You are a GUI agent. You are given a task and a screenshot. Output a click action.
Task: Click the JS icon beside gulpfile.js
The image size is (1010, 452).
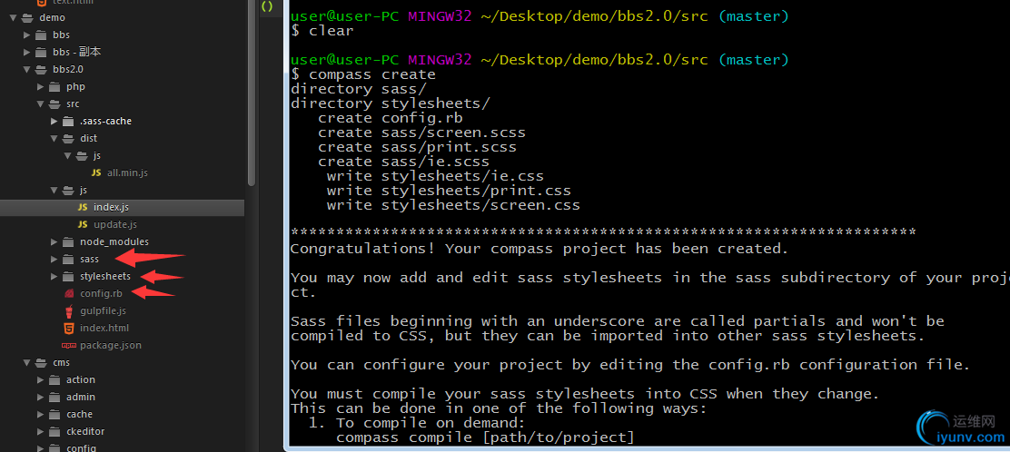[68, 310]
